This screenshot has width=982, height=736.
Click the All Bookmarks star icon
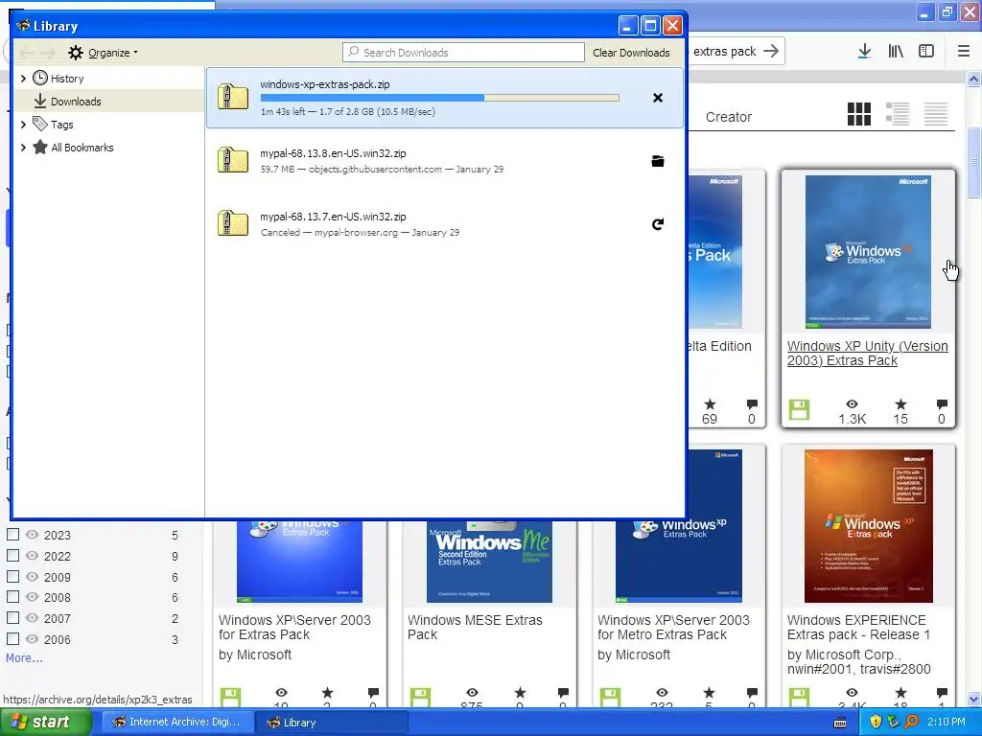click(x=40, y=147)
